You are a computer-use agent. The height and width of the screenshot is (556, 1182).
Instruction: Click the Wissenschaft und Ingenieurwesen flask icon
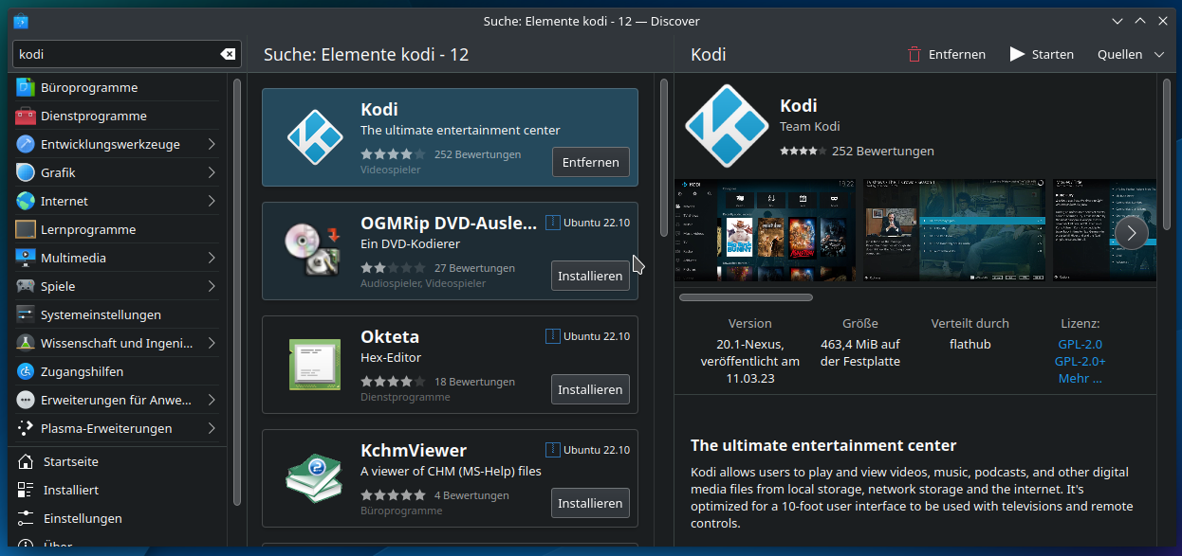click(25, 343)
